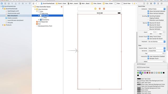Click the Tag input field

[156, 53]
